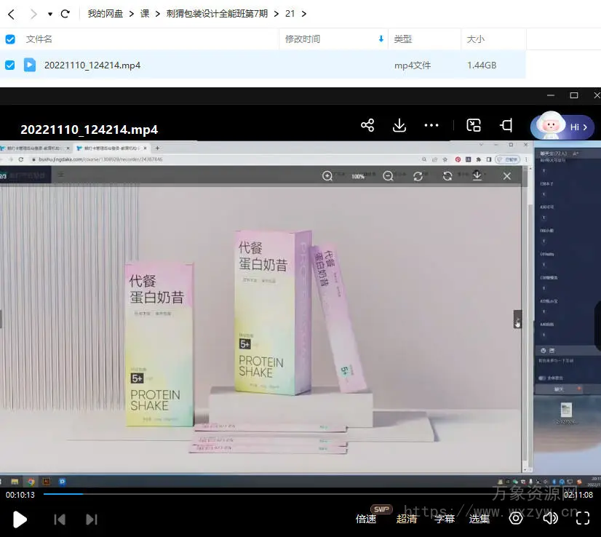Share the video with share icon
This screenshot has width=601, height=537.
[x=367, y=126]
